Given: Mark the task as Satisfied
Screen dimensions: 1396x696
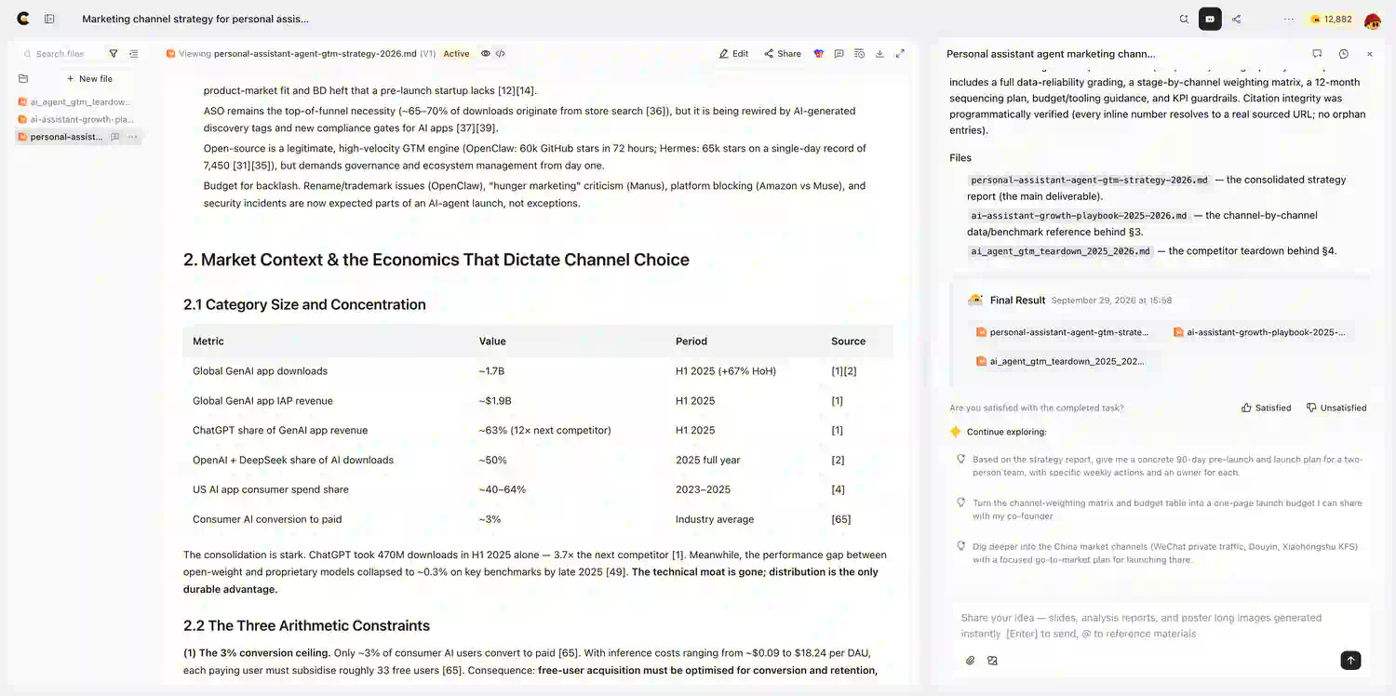Looking at the screenshot, I should tap(1266, 408).
